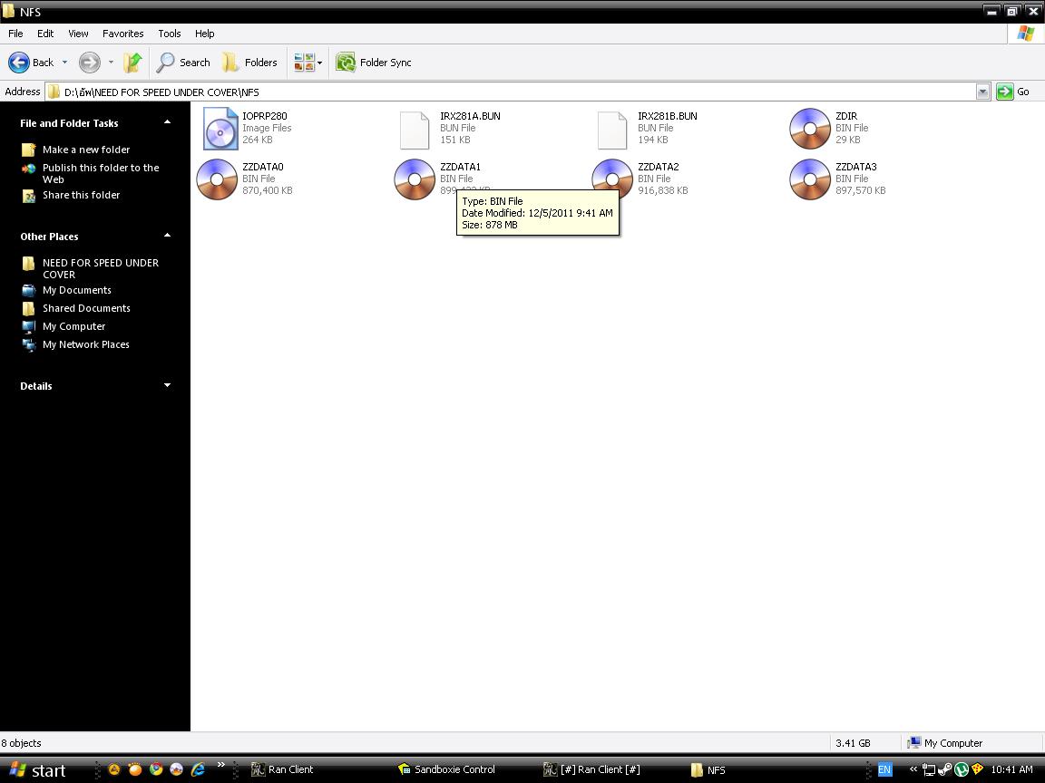
Task: Open the Back history dropdown arrow
Action: click(64, 63)
